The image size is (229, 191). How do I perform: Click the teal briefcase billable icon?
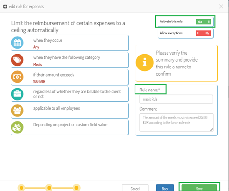click(17, 94)
